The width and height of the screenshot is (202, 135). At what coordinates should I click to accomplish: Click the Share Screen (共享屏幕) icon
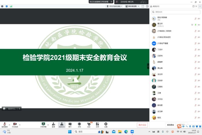43,125
